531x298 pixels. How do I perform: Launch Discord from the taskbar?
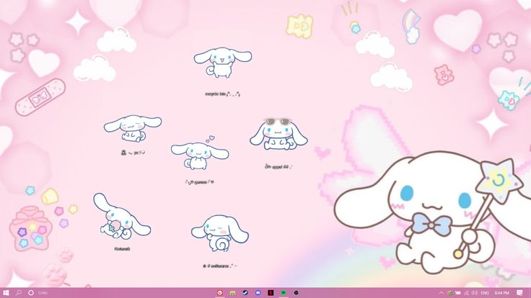258,293
